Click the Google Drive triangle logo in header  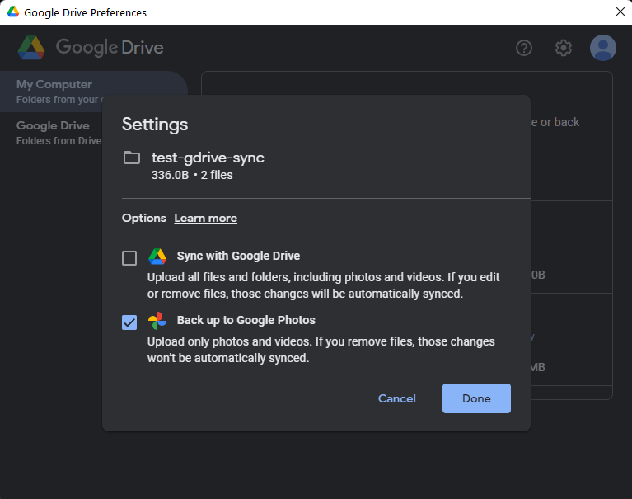(x=31, y=48)
